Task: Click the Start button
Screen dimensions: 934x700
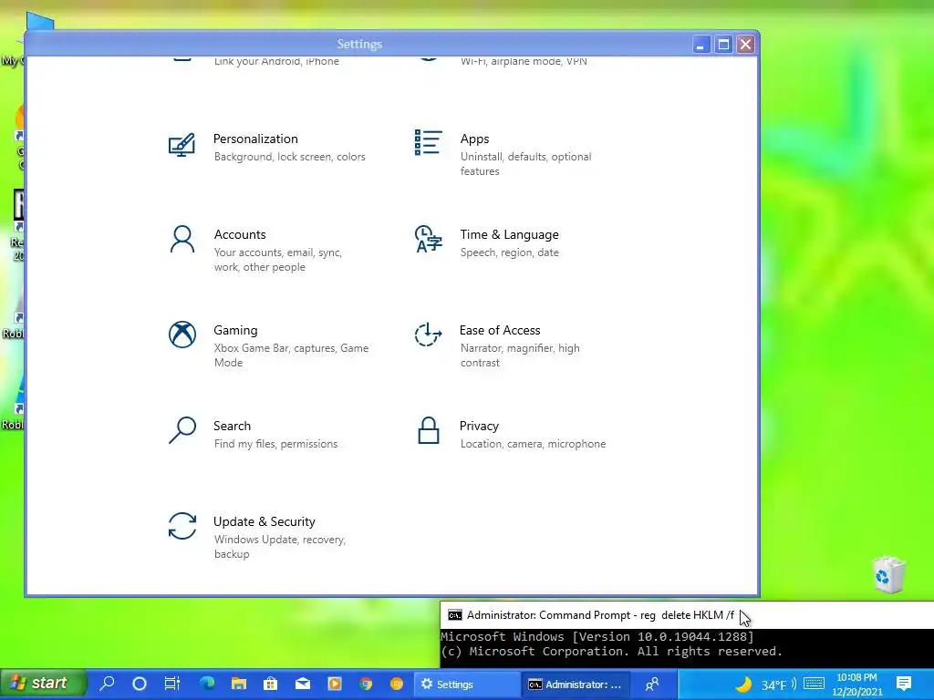Action: coord(43,684)
